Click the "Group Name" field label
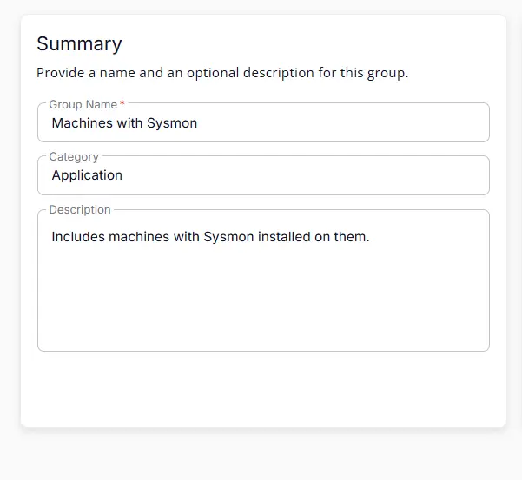522x480 pixels. [83, 105]
